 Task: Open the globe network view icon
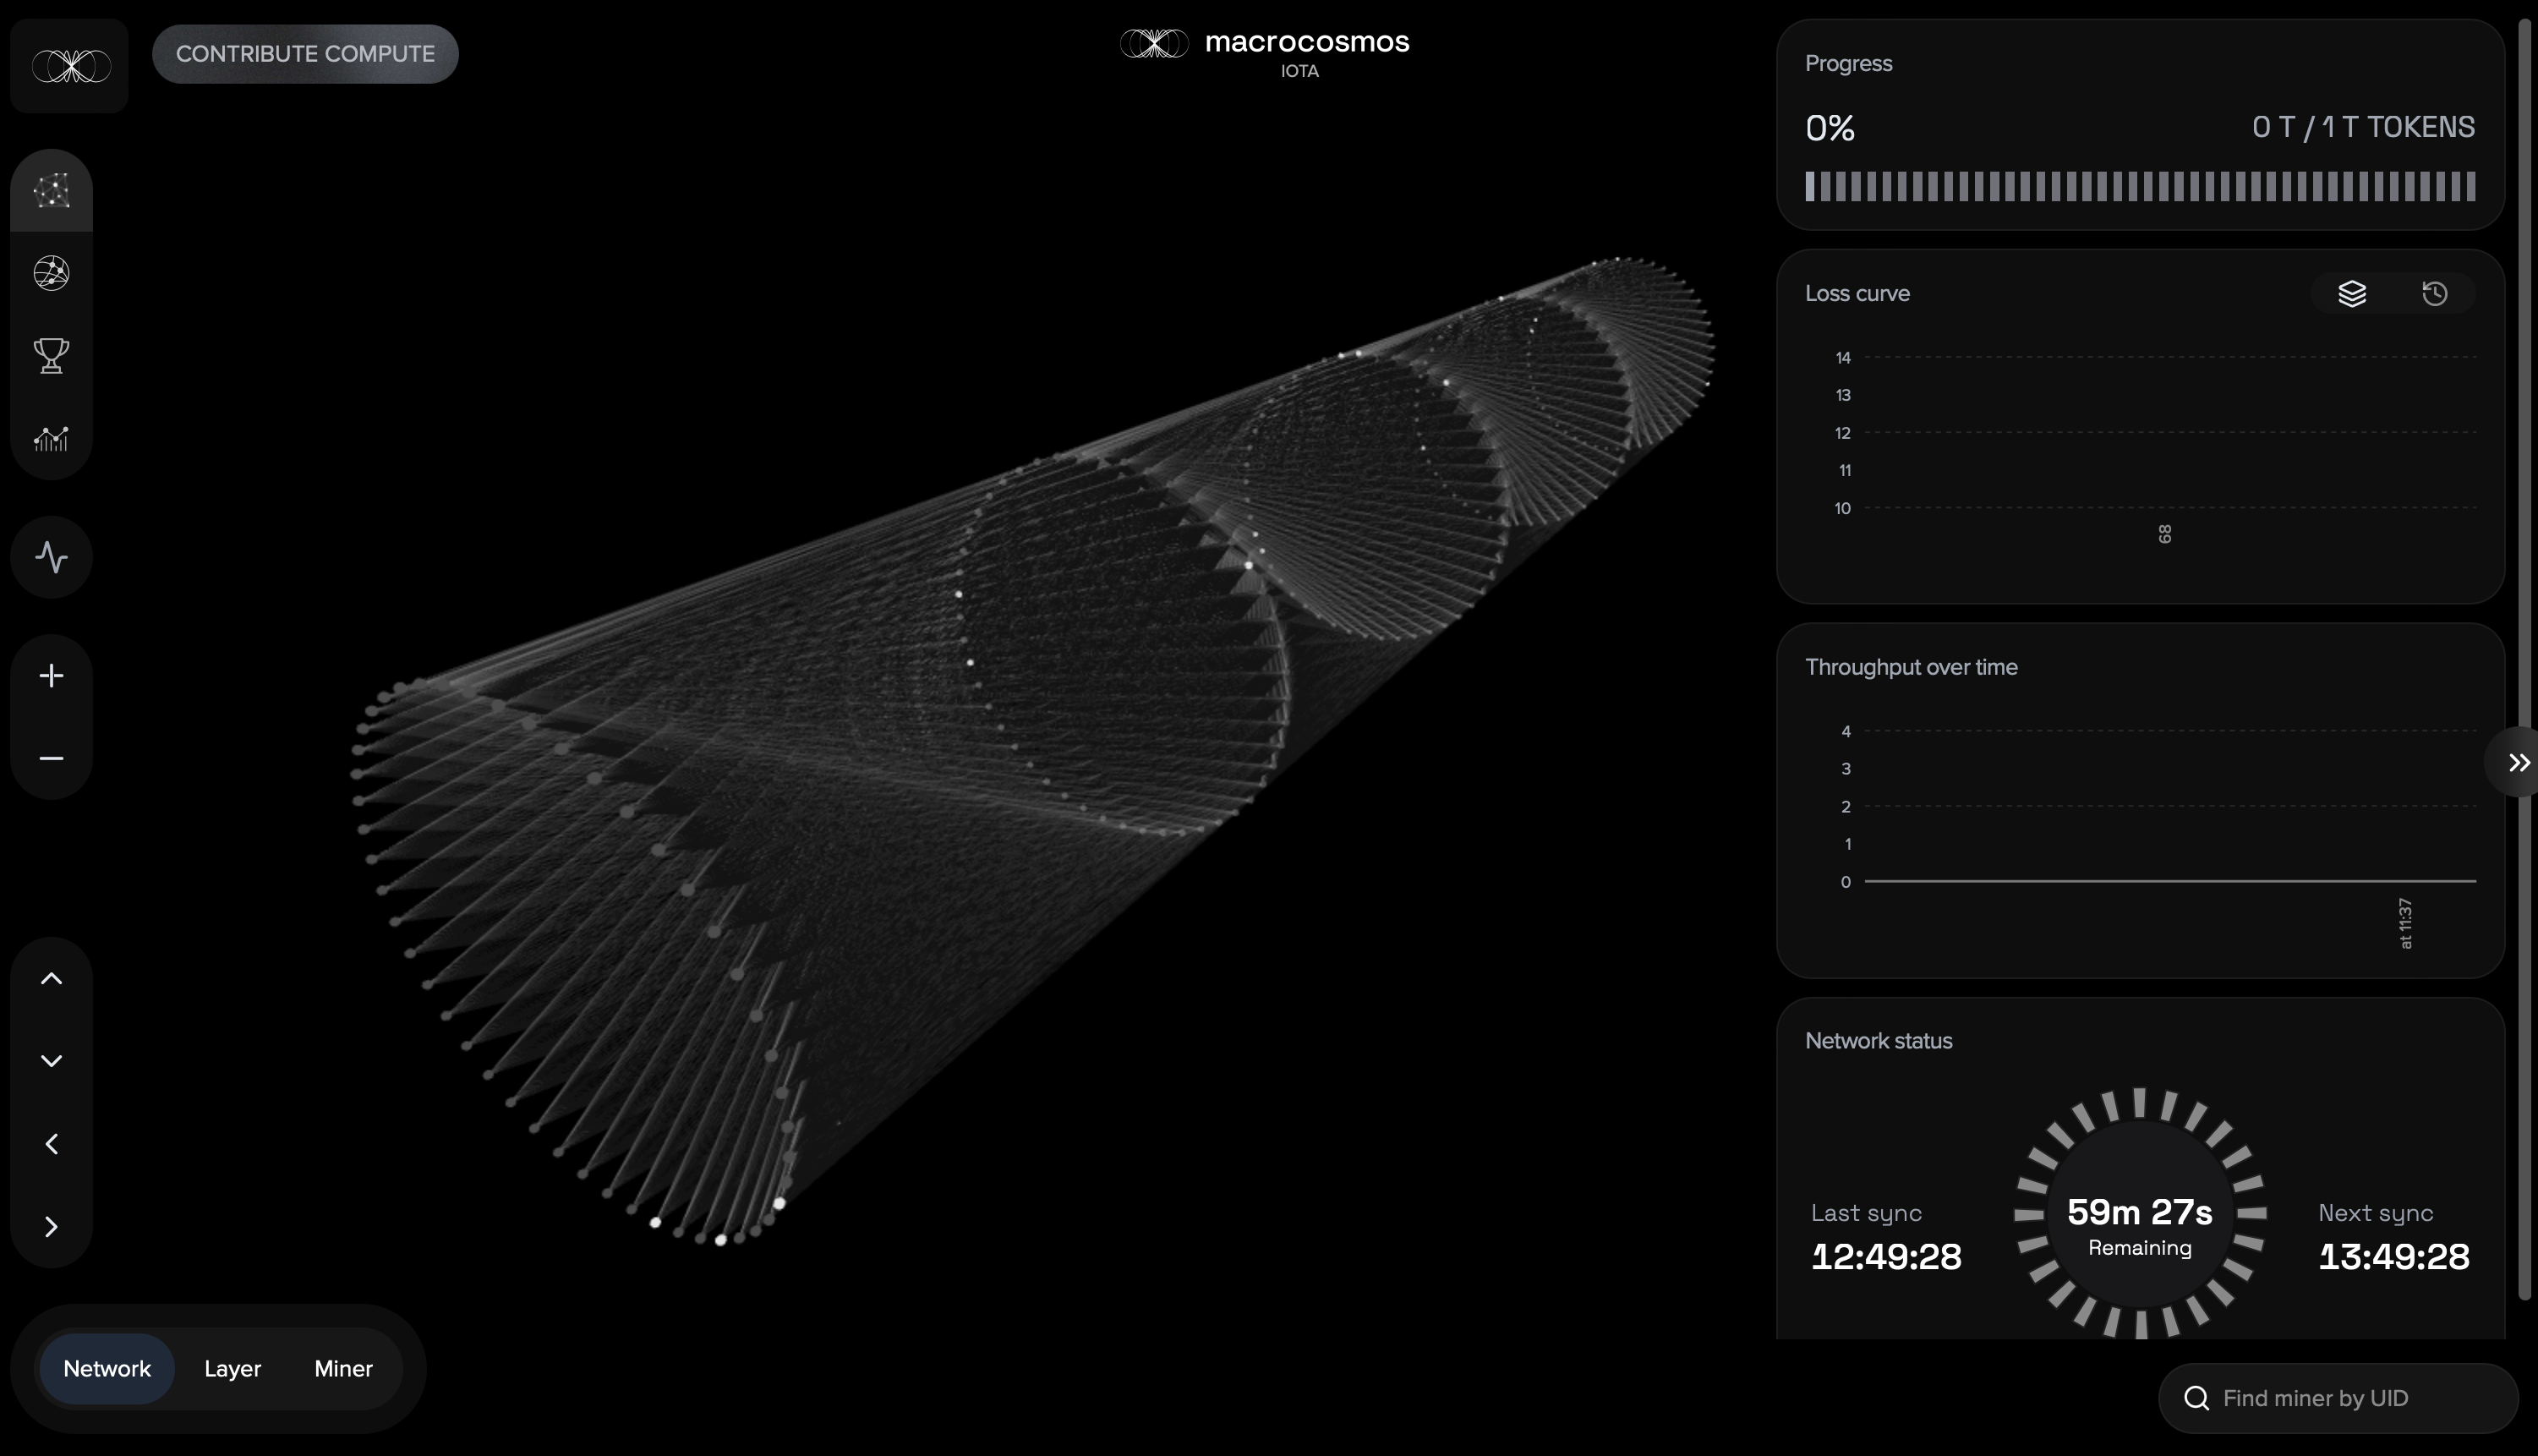[51, 273]
